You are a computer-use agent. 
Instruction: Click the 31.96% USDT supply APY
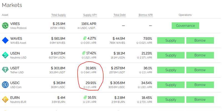pyautogui.click(x=91, y=68)
